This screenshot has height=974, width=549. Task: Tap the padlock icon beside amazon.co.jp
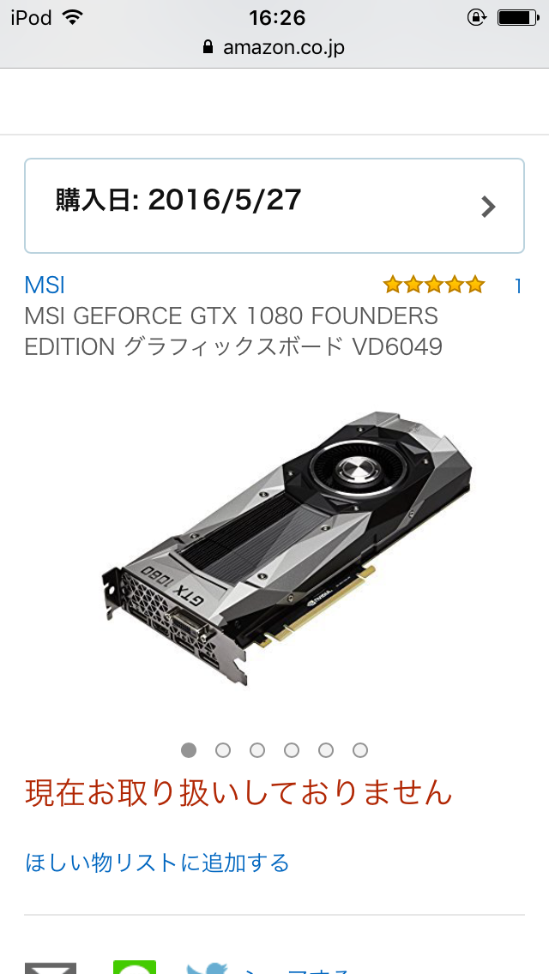[x=208, y=47]
